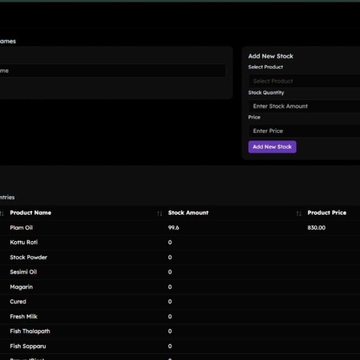Click the Stock Powder entry
The width and height of the screenshot is (360, 360).
tap(29, 257)
